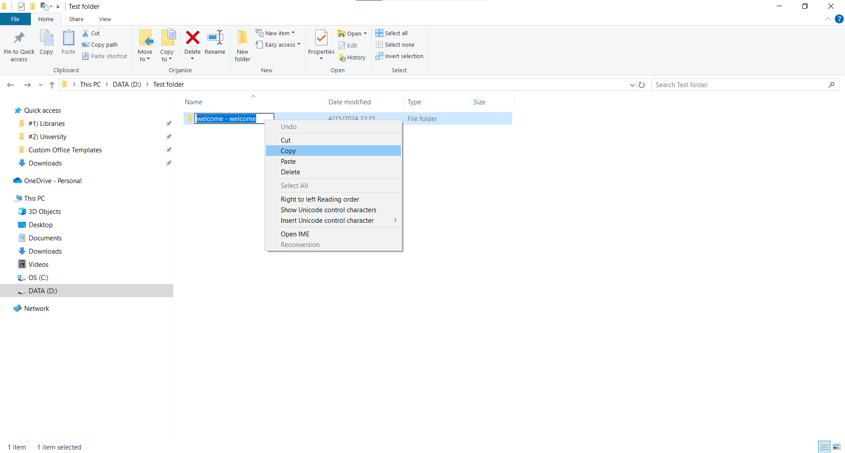Viewport: 845px width, 453px height.
Task: Choose Copy in the context menu
Action: (334, 151)
